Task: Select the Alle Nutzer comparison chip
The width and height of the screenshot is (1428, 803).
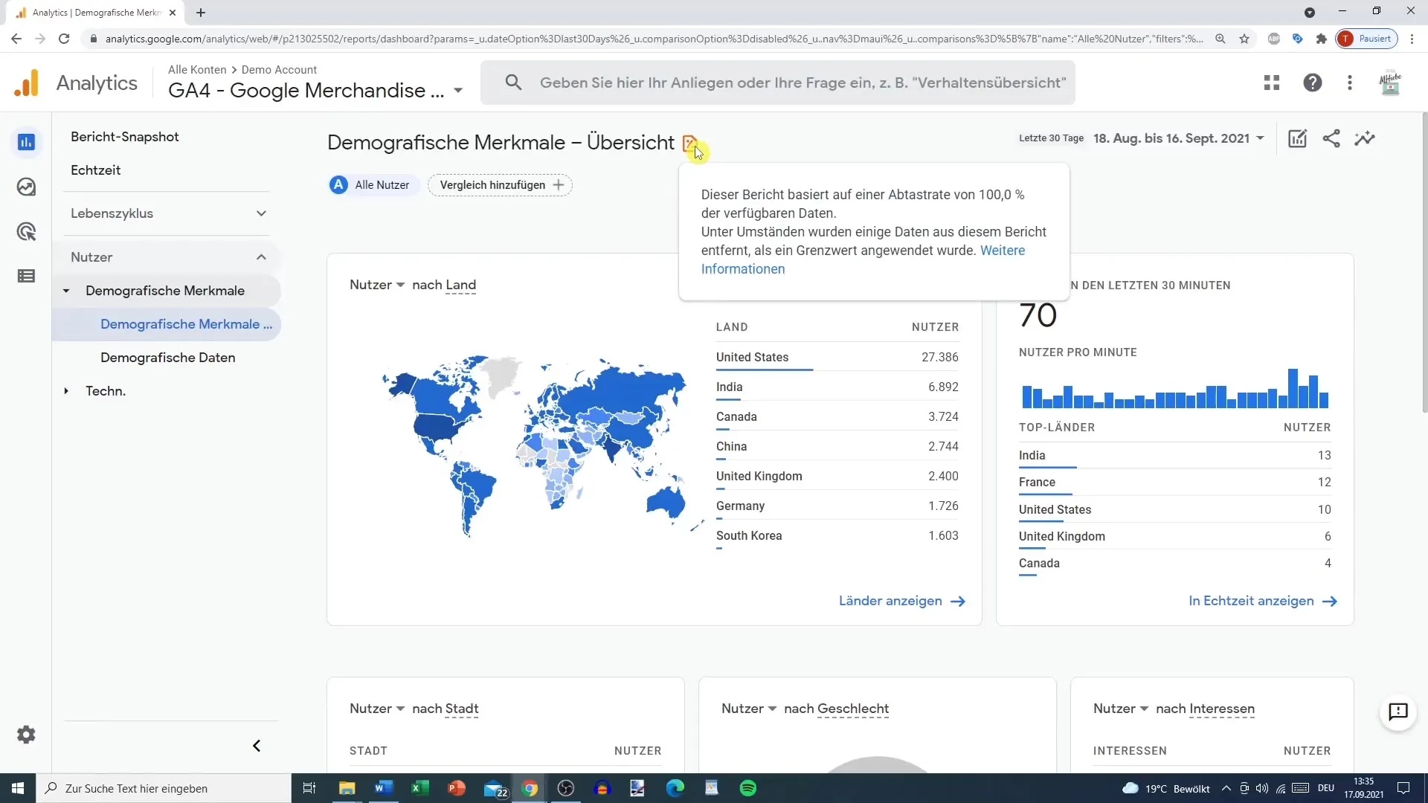Action: pyautogui.click(x=373, y=185)
